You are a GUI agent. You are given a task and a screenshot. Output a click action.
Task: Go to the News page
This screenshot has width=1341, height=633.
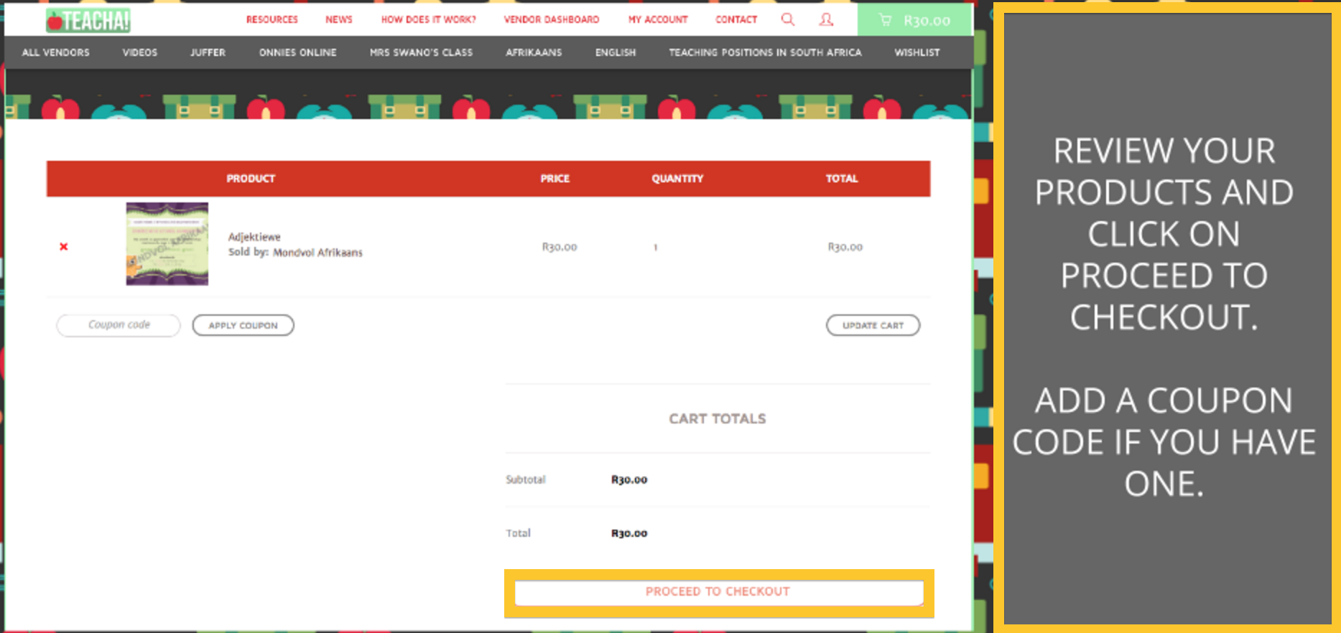(338, 19)
